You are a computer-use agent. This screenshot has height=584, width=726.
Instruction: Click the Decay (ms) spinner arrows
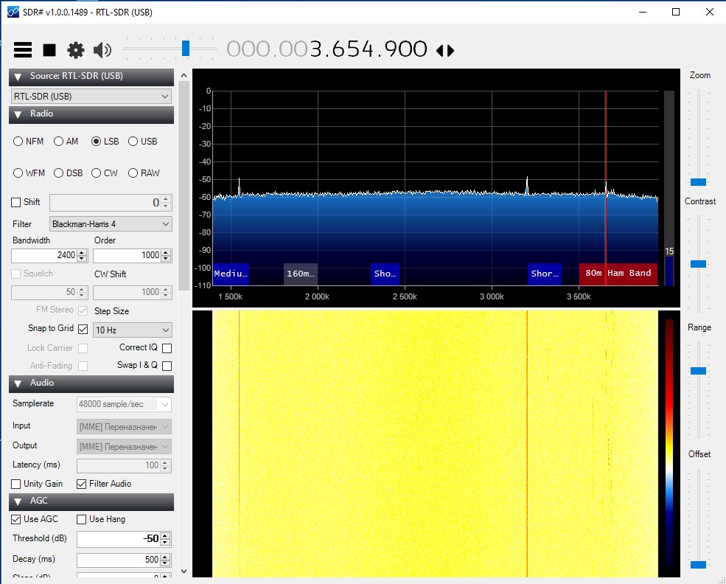pos(165,560)
